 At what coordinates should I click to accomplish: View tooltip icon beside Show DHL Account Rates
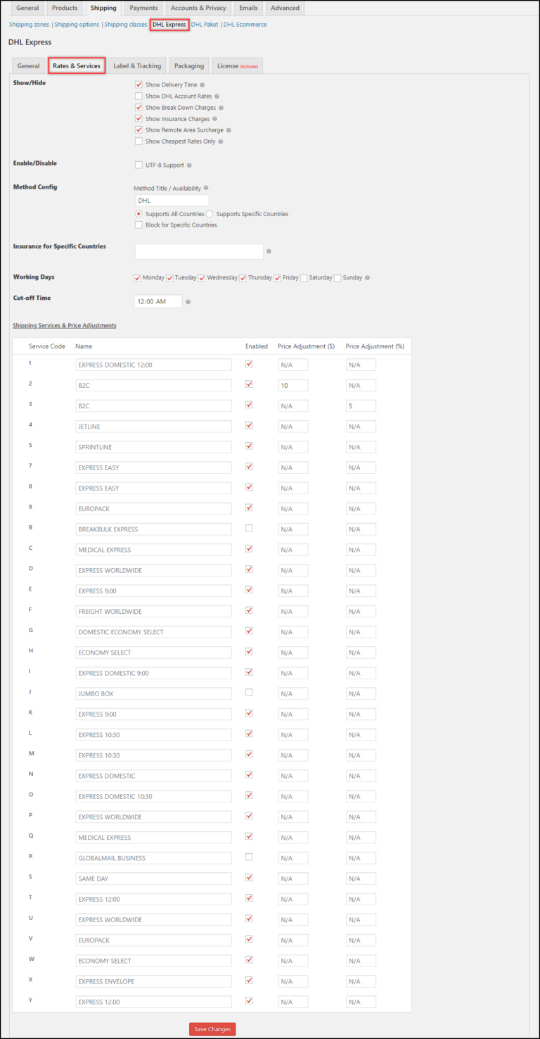pyautogui.click(x=217, y=96)
